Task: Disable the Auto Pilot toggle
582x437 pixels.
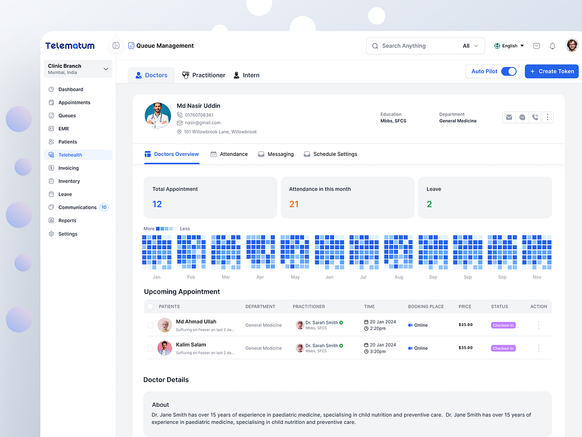Action: 509,71
